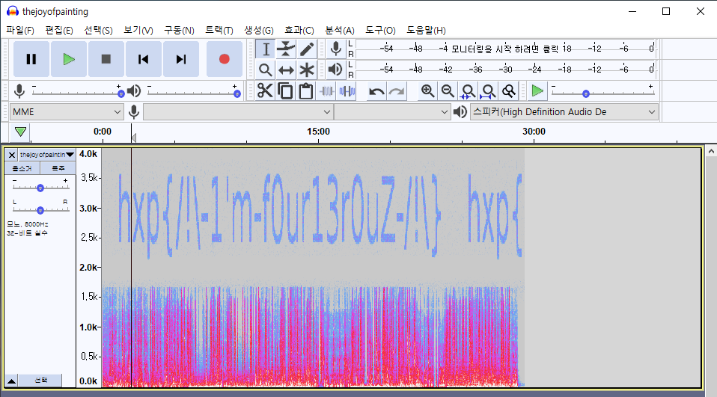Adjust the track gain slider
Viewport: 717px width, 397px height.
pyautogui.click(x=40, y=188)
